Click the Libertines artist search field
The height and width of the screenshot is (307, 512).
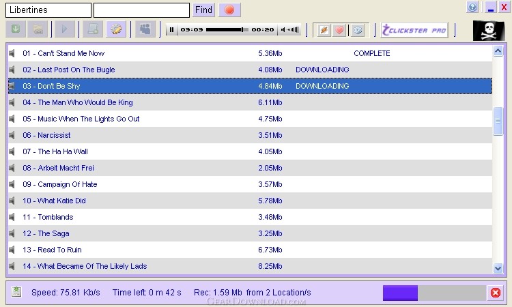pos(48,10)
